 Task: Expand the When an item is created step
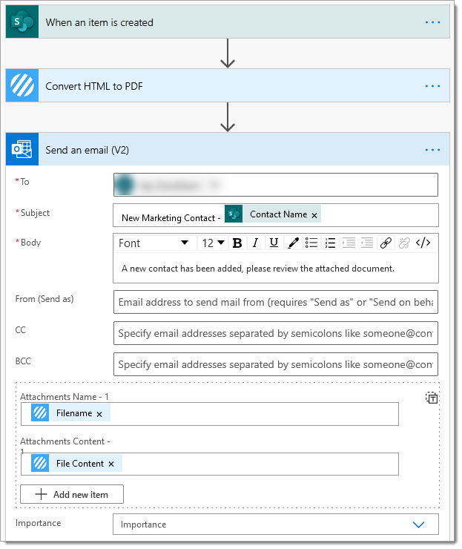[x=228, y=22]
